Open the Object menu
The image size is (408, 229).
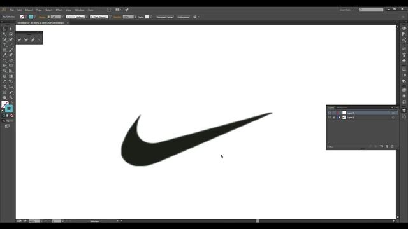[x=29, y=10]
